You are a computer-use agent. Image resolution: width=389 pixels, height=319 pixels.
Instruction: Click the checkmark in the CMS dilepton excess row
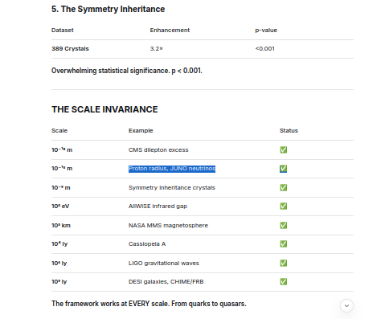tap(284, 149)
